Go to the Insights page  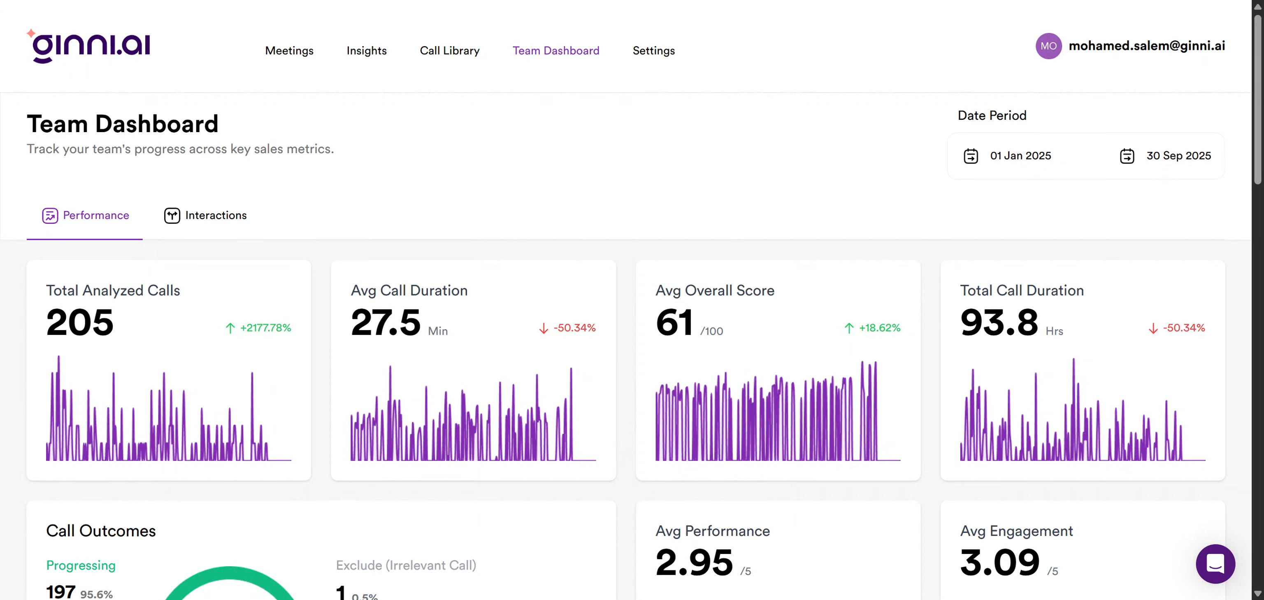(366, 51)
